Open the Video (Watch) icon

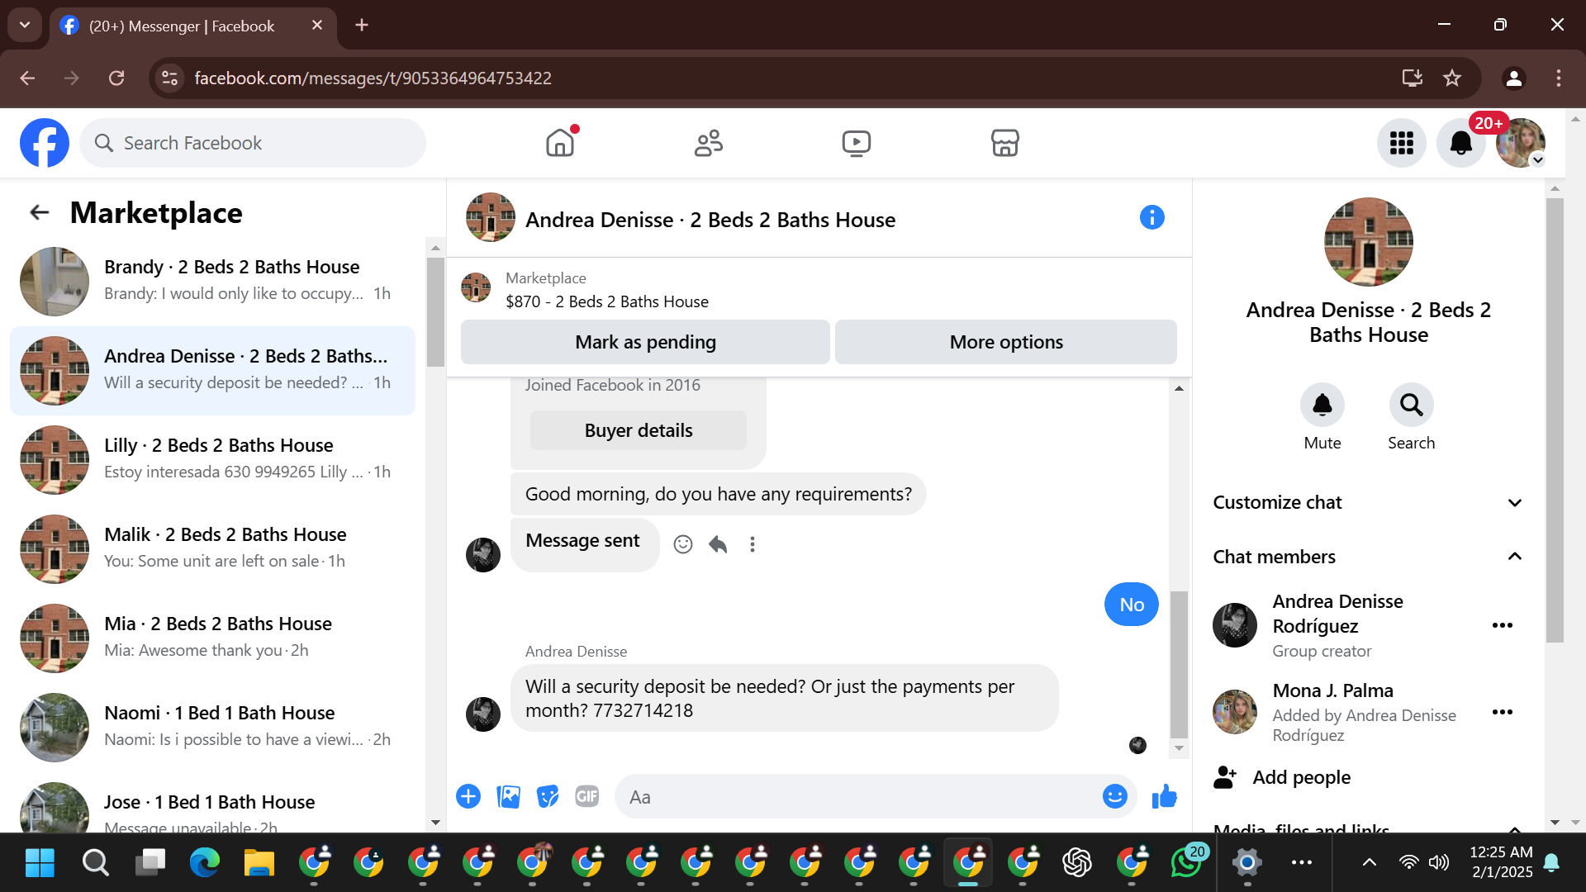[857, 143]
